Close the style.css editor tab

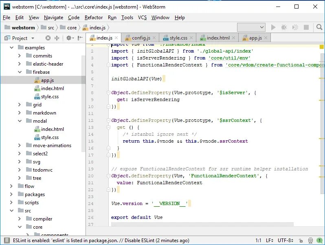[191, 38]
